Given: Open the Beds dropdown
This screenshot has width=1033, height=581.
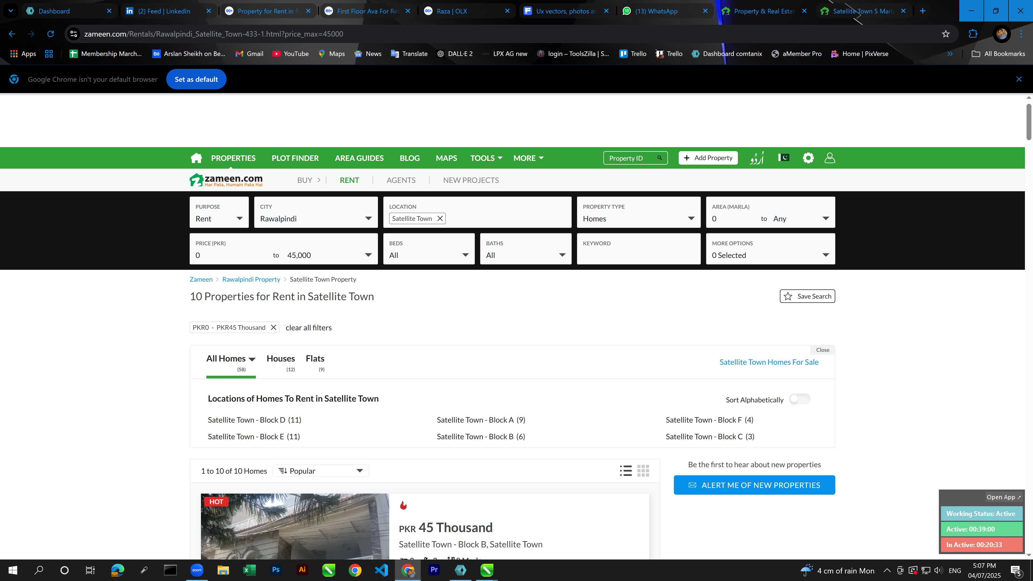Looking at the screenshot, I should (429, 249).
